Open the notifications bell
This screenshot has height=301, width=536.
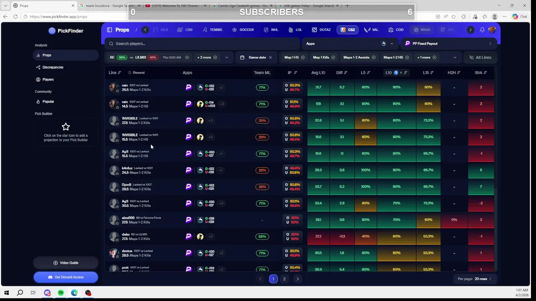[x=482, y=30]
